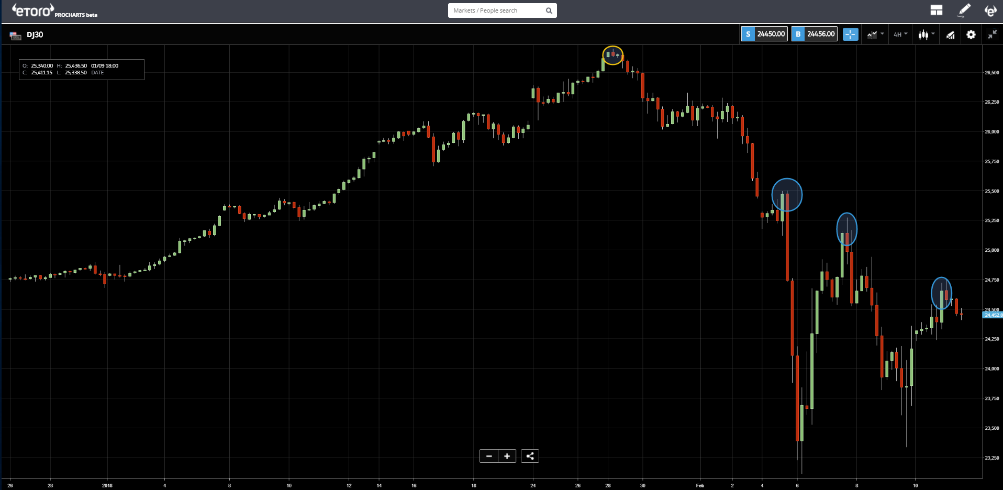The height and width of the screenshot is (490, 1003).
Task: Click the share chart icon
Action: click(x=530, y=456)
